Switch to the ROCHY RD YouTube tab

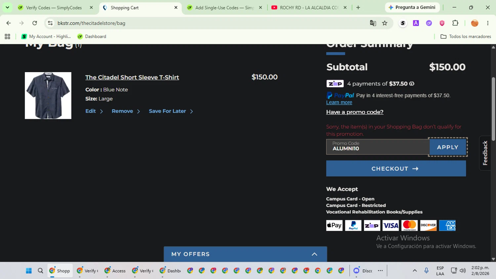click(309, 8)
